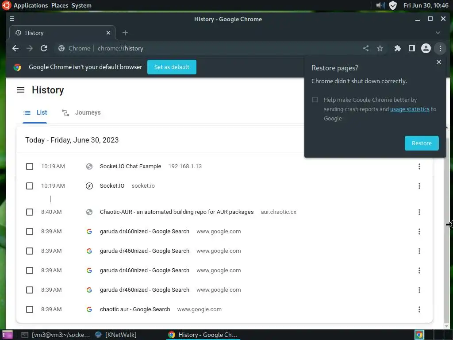Click the forward navigation arrow
453x340 pixels.
pos(30,48)
